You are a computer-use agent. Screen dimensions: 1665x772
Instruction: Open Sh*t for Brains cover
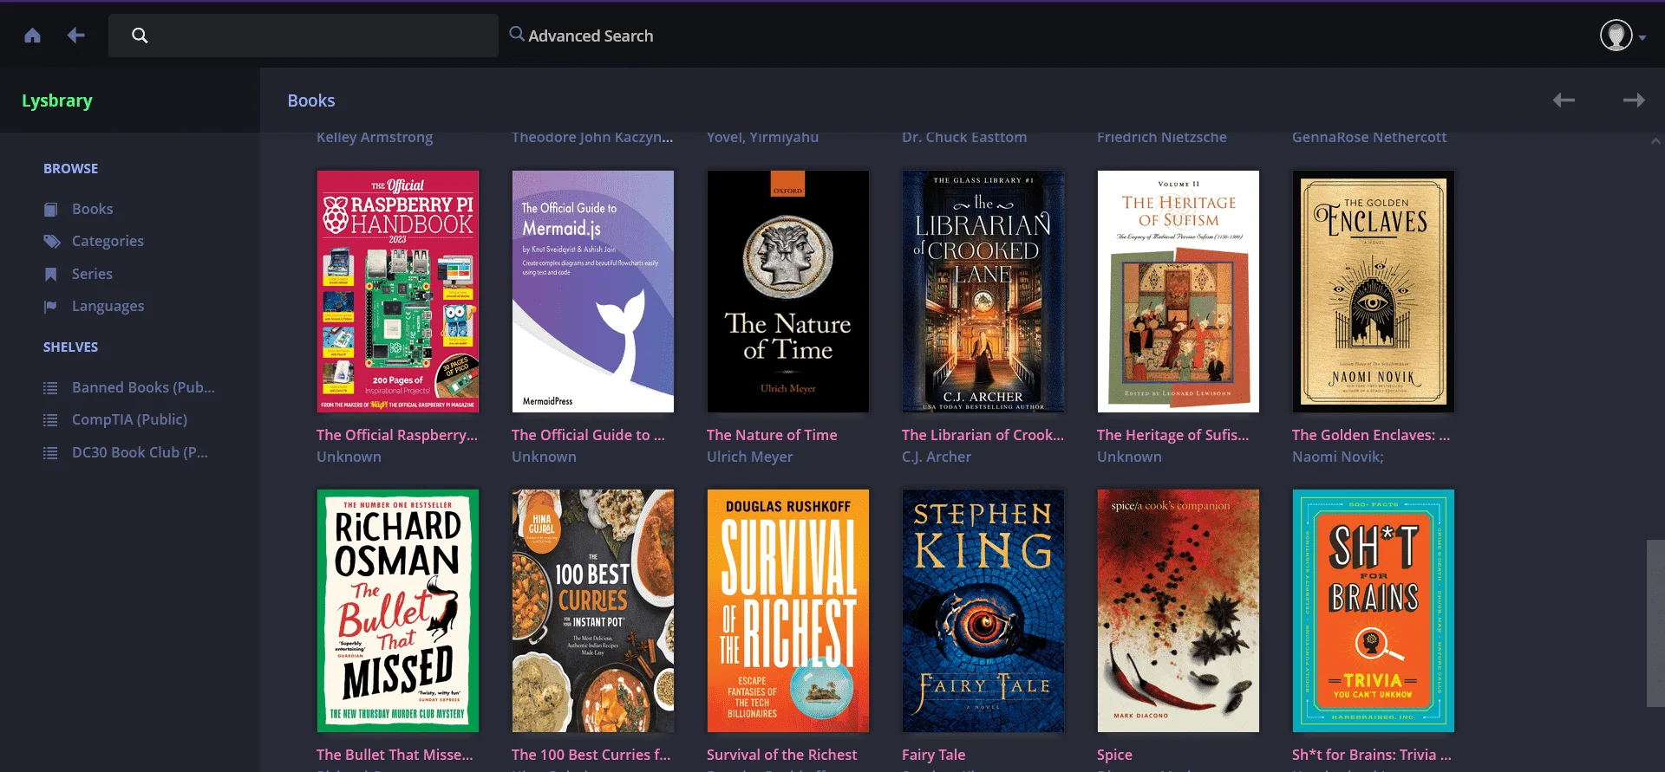click(1374, 611)
